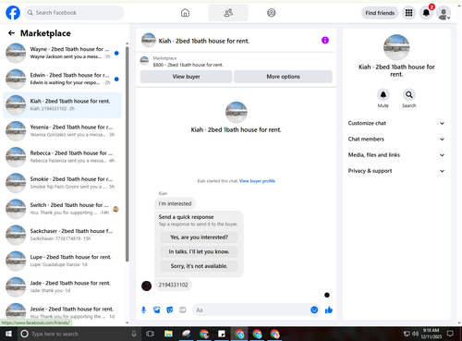
Task: Open Windows action center icon
Action: coord(450,334)
